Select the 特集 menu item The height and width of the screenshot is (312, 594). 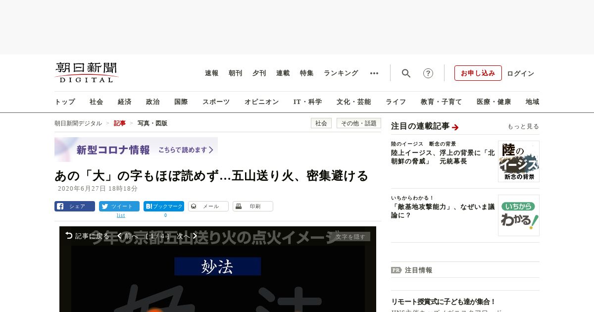coord(307,73)
